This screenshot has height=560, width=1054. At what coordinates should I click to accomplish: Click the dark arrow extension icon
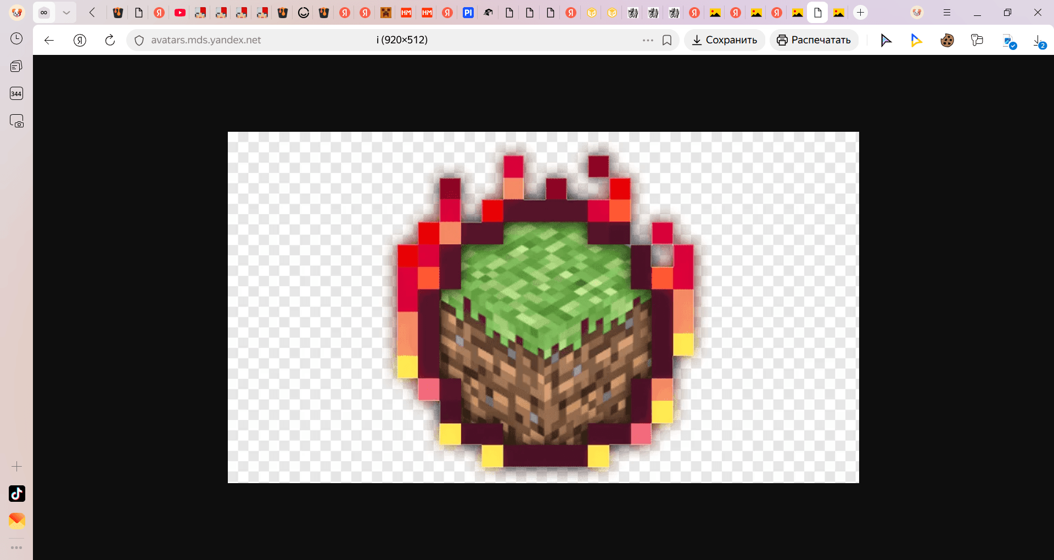(886, 40)
